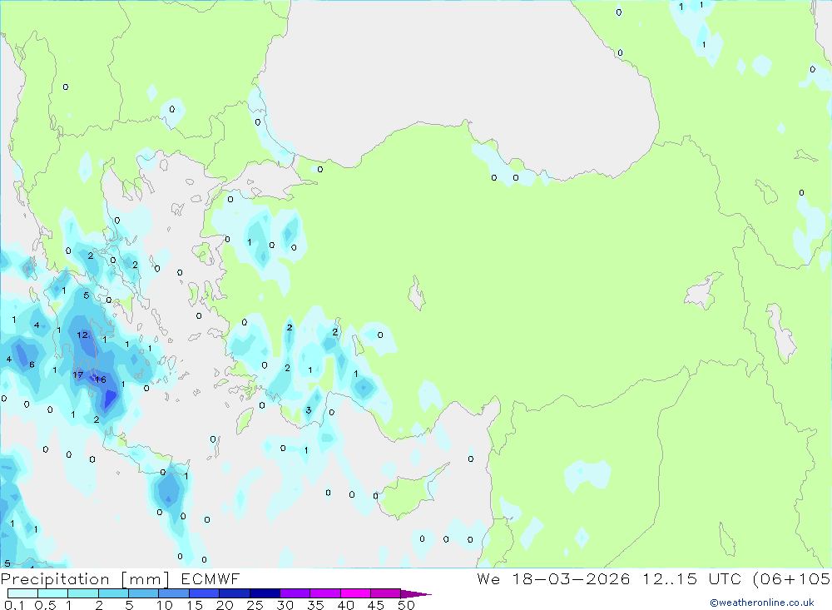Click the legend scale label '30'
Viewport: 832px width, 610px height.
(x=285, y=605)
